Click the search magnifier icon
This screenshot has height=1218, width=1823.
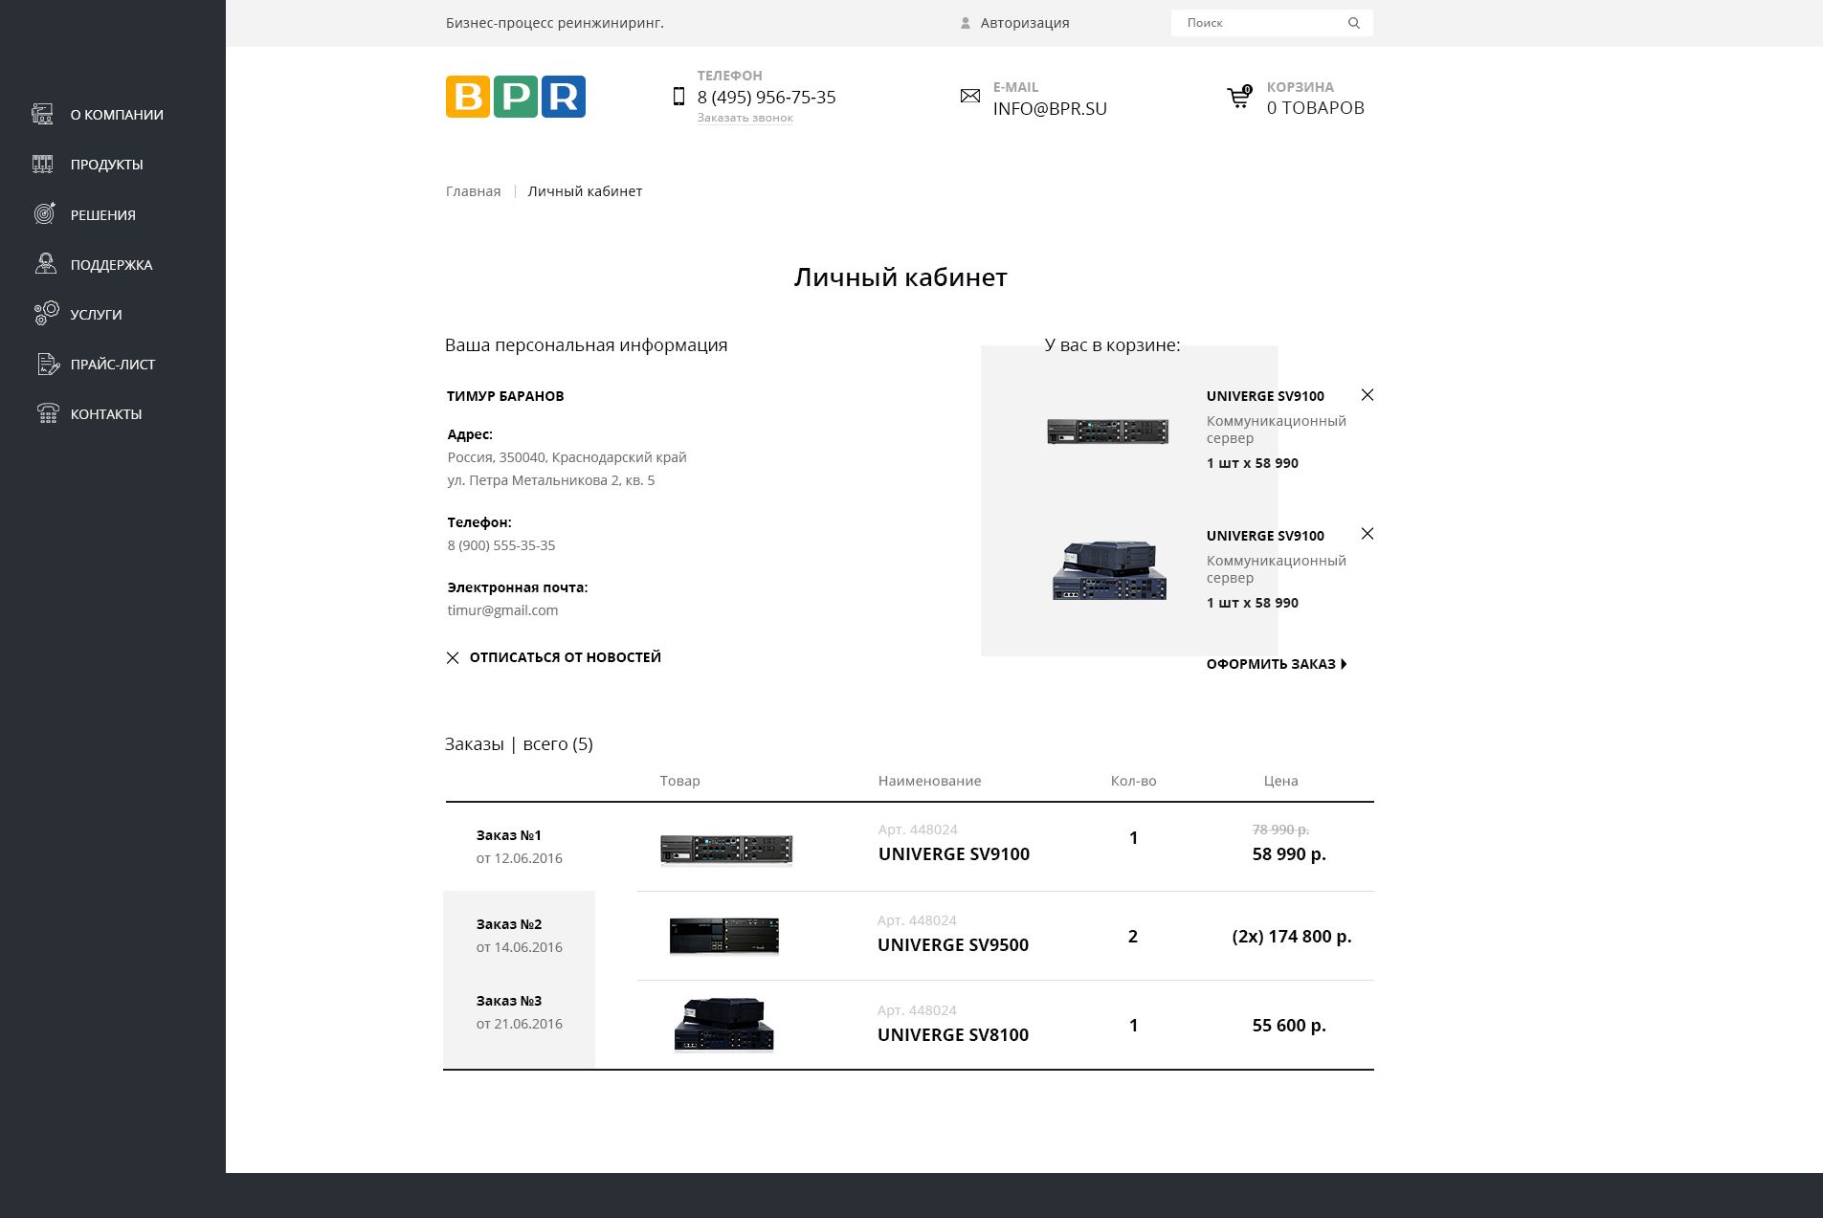[1354, 23]
